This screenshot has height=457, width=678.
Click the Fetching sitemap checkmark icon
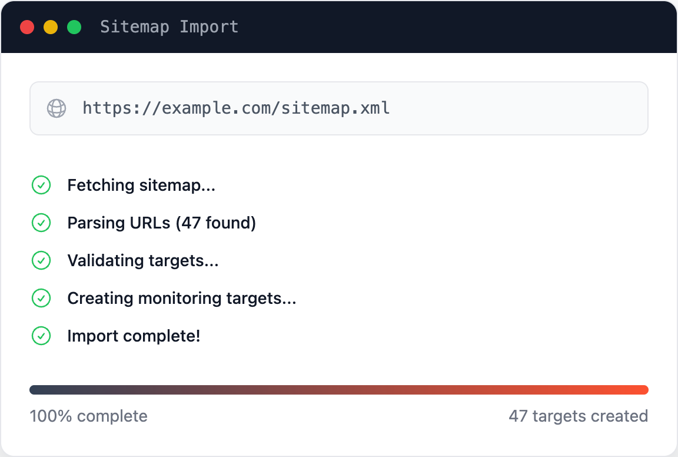click(41, 186)
